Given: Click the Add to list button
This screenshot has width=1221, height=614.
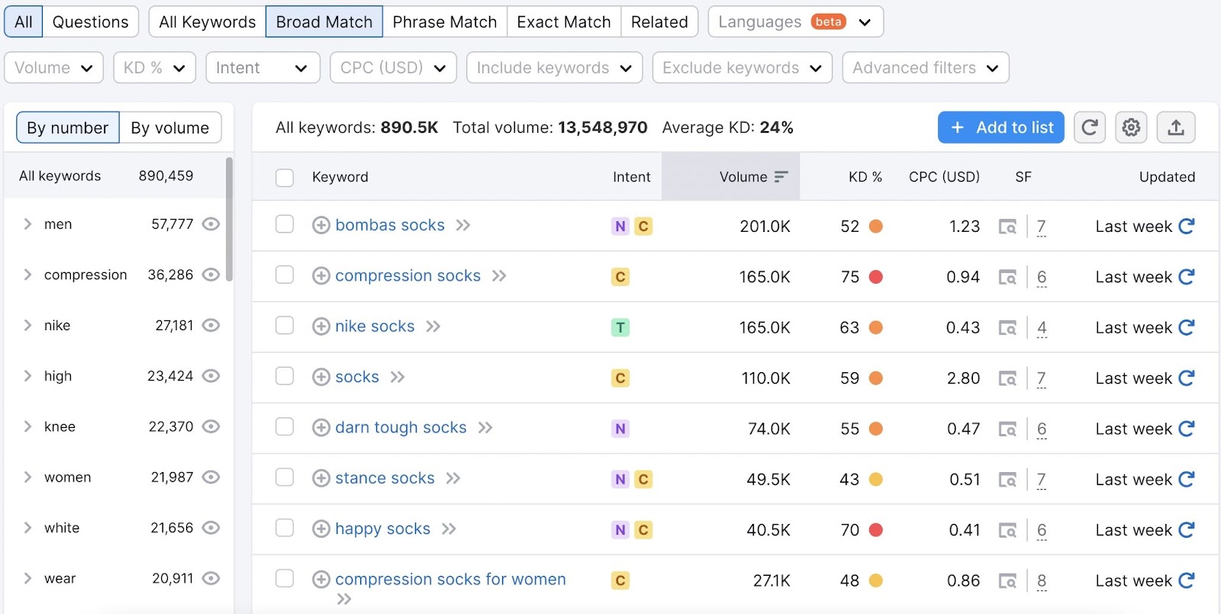Looking at the screenshot, I should pyautogui.click(x=1001, y=127).
